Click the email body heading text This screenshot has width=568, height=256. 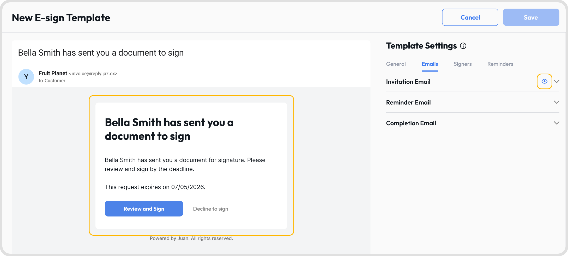click(169, 129)
